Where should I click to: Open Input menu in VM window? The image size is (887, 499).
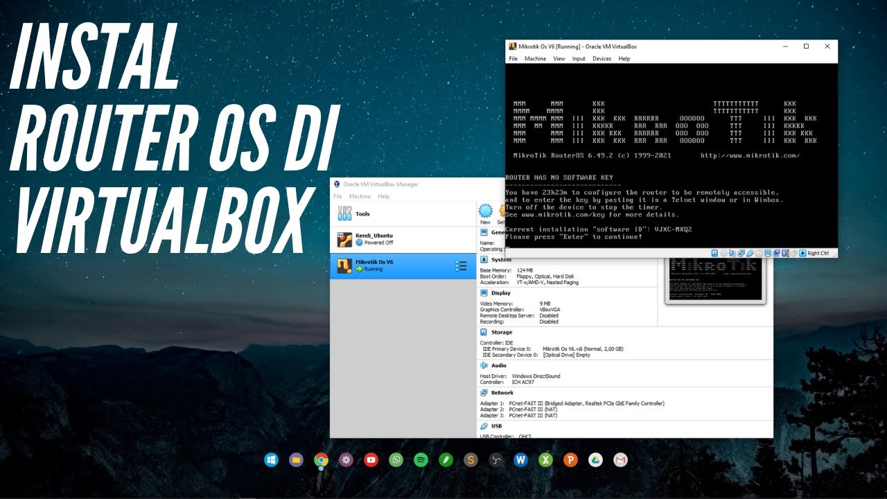click(579, 59)
